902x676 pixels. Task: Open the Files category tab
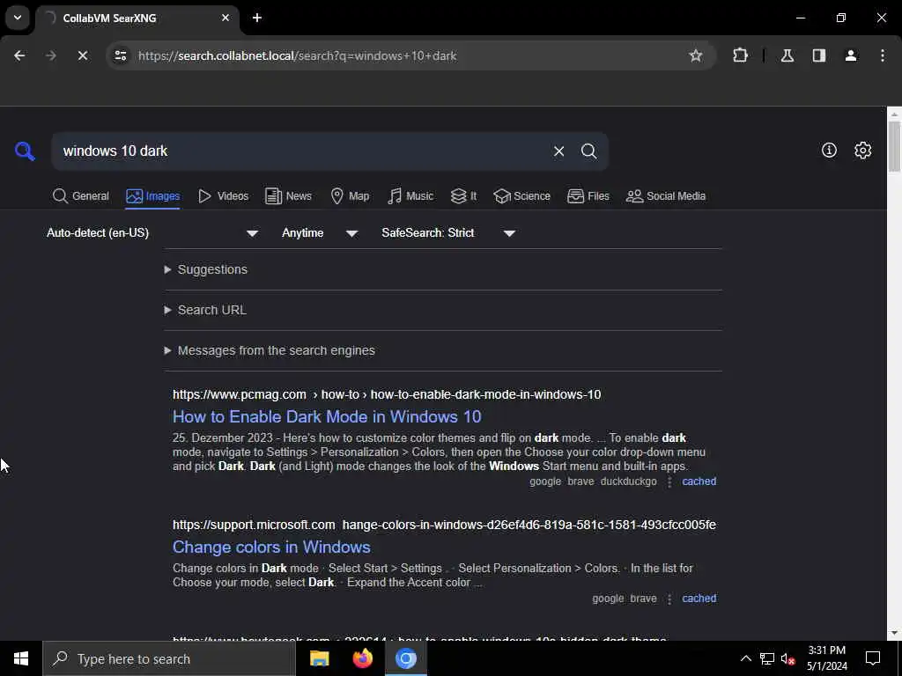588,196
